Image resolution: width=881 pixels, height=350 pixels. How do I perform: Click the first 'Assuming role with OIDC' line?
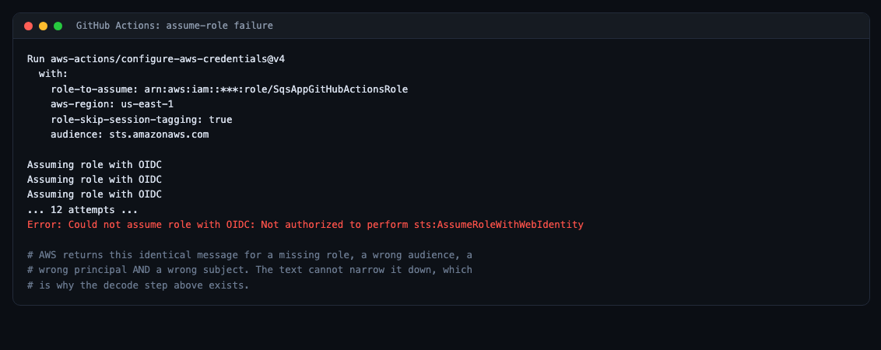[94, 165]
